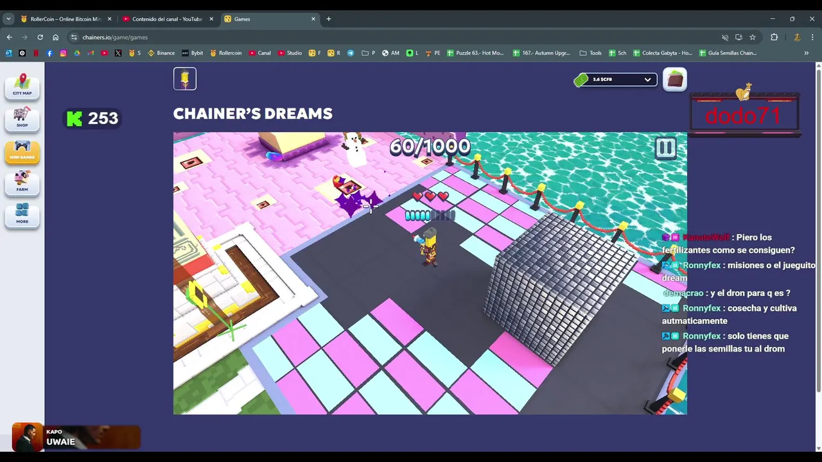This screenshot has height=462, width=822.
Task: Open the Chrome three-dot menu
Action: 812,37
